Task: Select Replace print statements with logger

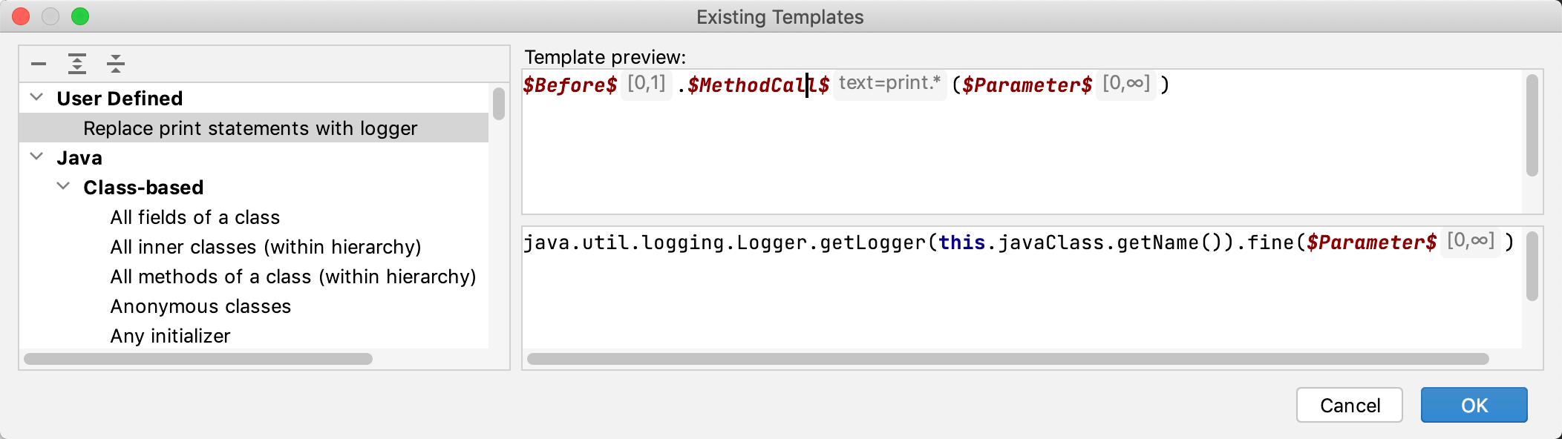Action: 254,128
